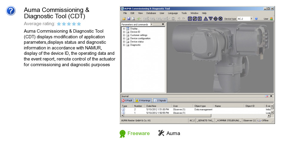The height and width of the screenshot is (147, 281).
Task: Click the Auma developer link
Action: [x=173, y=133]
